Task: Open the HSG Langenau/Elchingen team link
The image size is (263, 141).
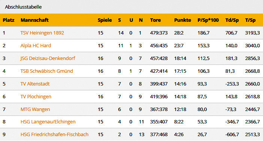Action: 48,122
